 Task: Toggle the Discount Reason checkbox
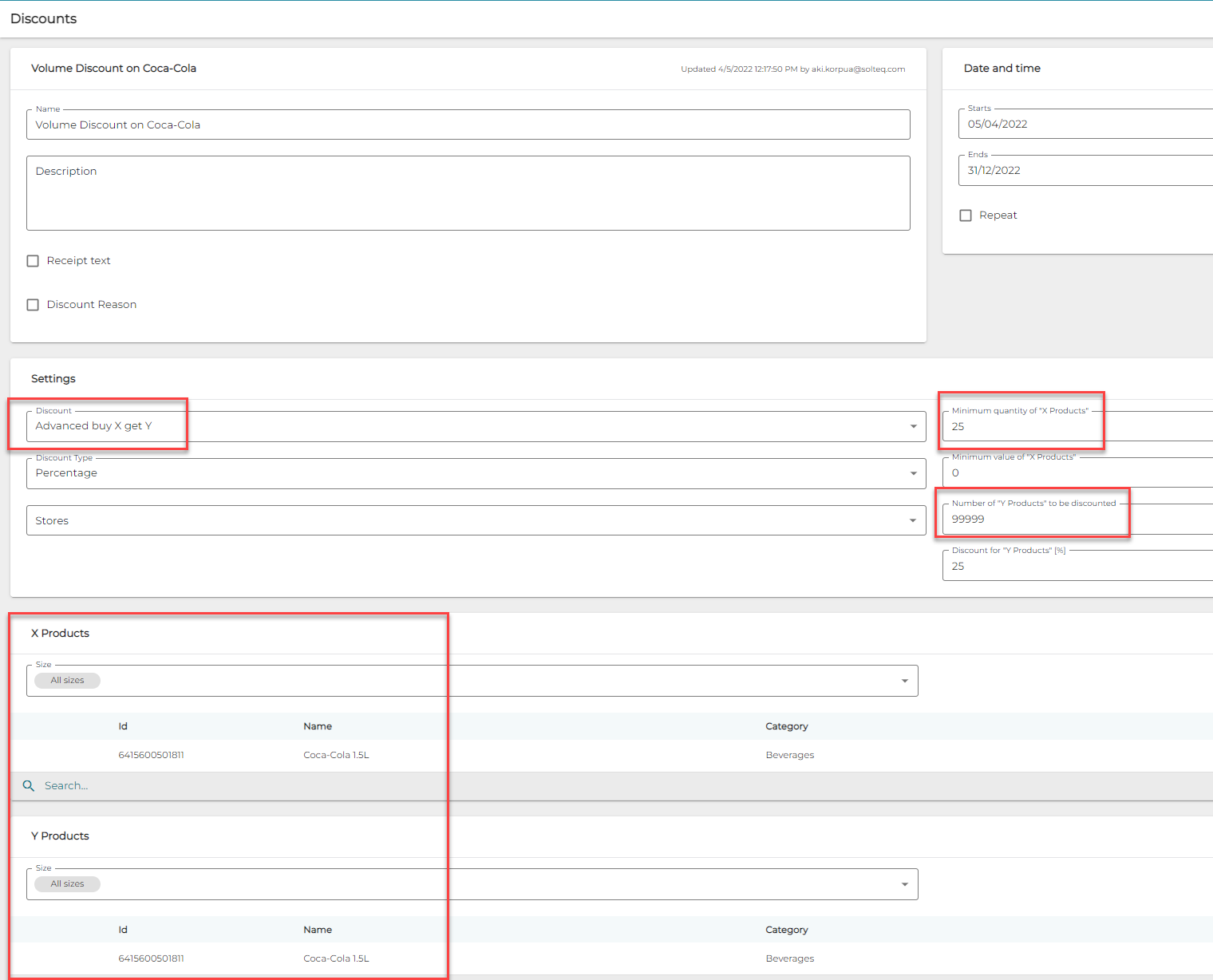(33, 305)
